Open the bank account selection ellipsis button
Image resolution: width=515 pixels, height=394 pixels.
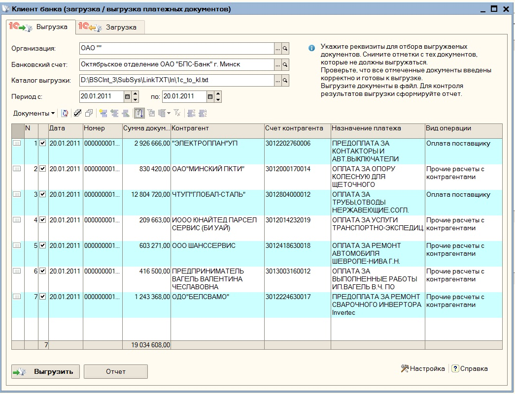point(277,64)
